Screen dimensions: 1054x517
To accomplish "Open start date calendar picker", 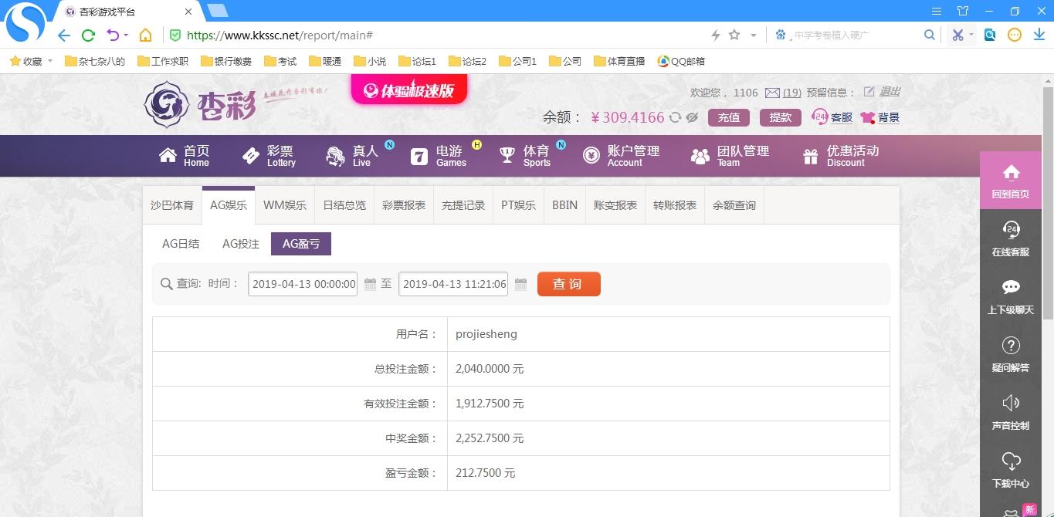I will [370, 284].
